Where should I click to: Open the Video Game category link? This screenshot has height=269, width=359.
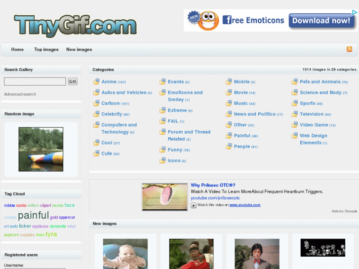coord(314,125)
